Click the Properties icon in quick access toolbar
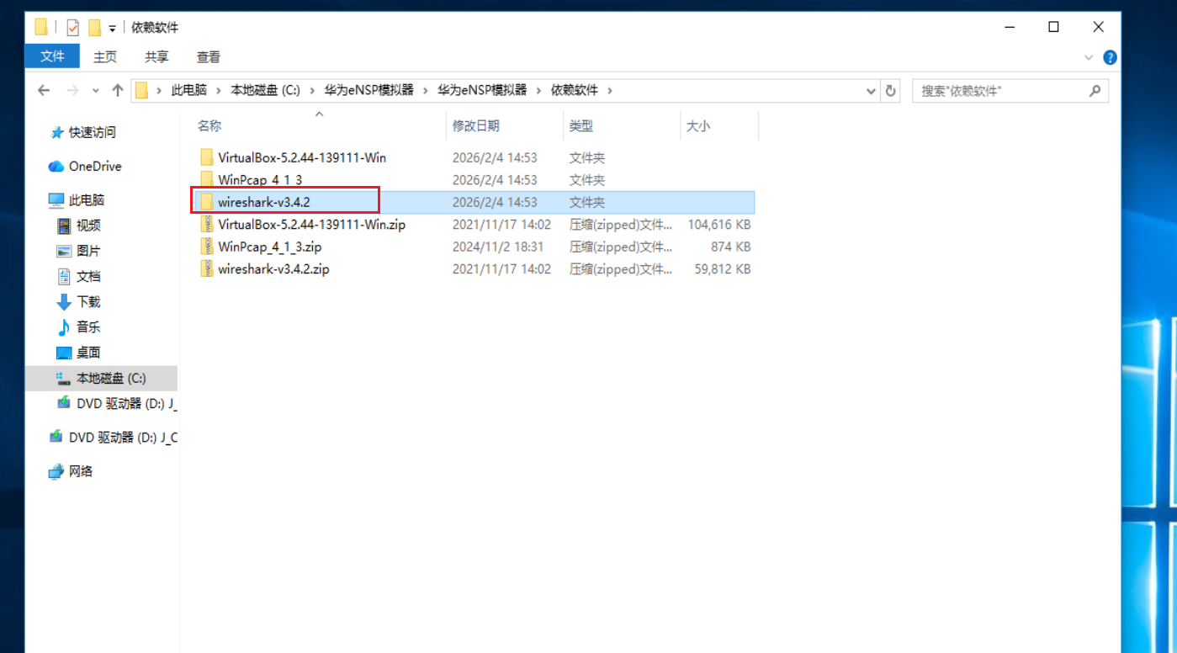 [x=73, y=28]
